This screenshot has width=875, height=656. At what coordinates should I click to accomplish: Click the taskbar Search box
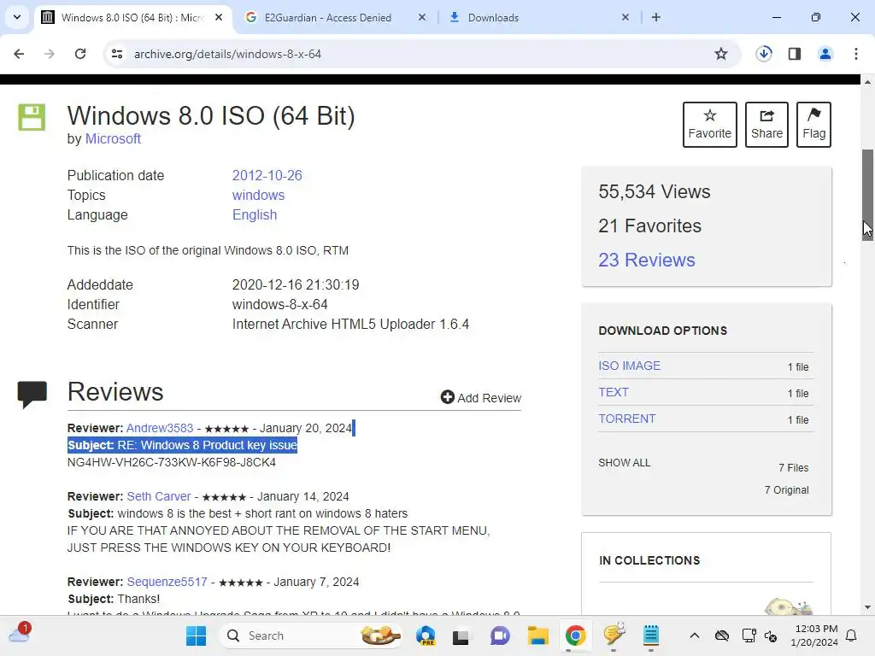coord(313,635)
